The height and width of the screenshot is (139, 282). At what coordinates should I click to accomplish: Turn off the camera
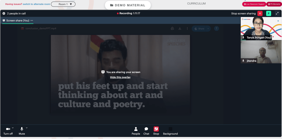[8, 131]
